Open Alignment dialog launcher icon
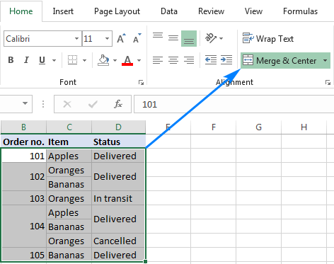Viewport: 334px width, 264px height. [x=328, y=82]
